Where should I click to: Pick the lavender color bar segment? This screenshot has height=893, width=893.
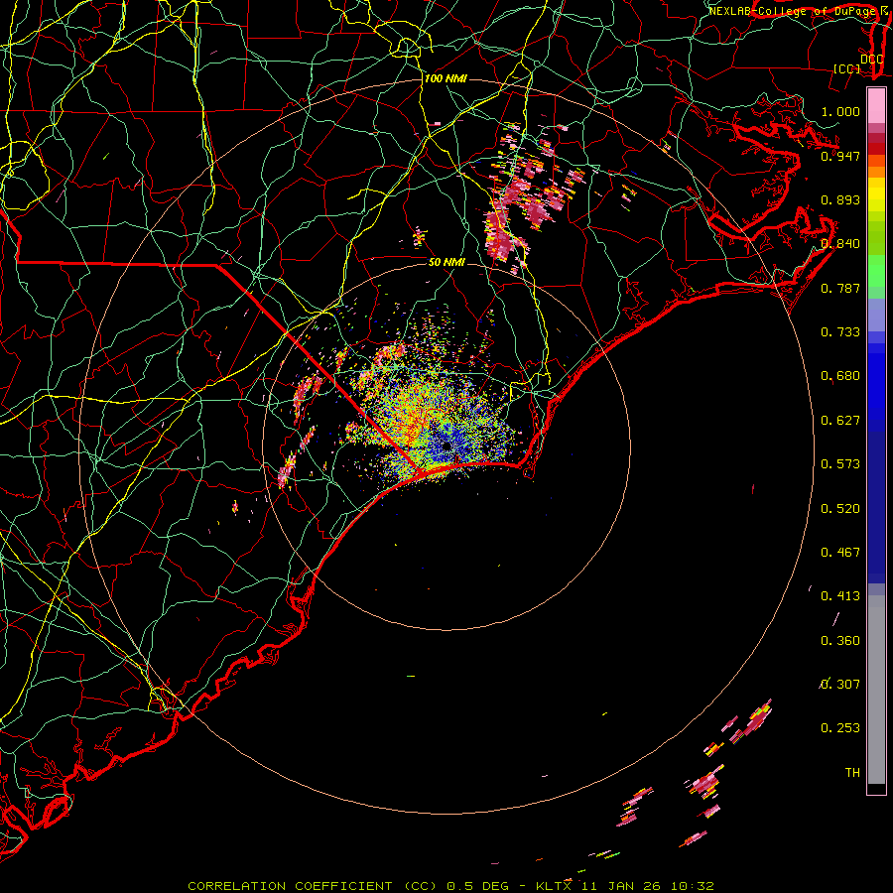(x=876, y=315)
